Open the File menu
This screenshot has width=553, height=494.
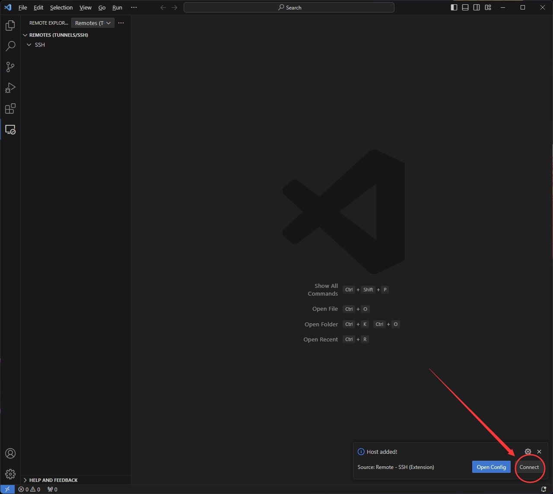(x=23, y=7)
